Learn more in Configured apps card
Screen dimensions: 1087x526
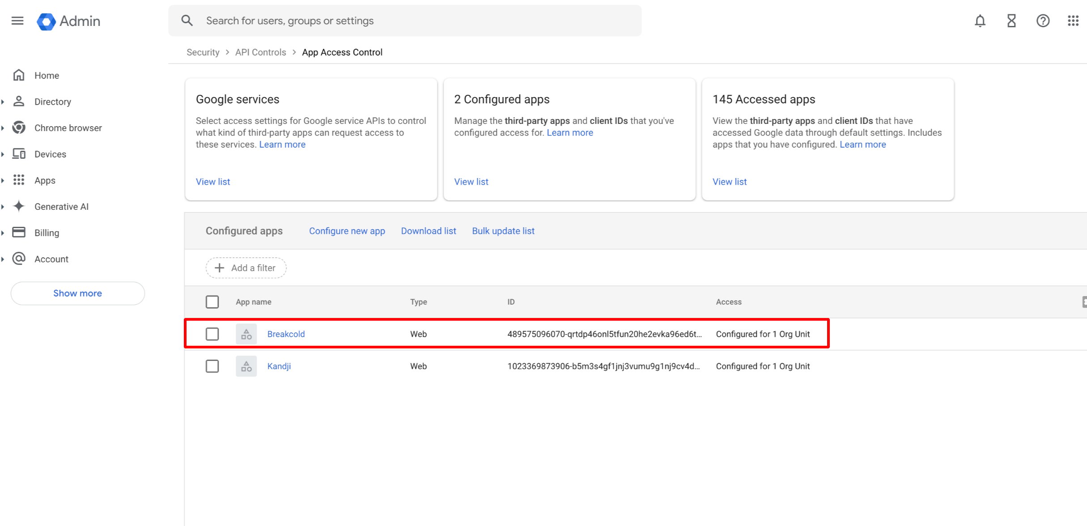pos(569,132)
